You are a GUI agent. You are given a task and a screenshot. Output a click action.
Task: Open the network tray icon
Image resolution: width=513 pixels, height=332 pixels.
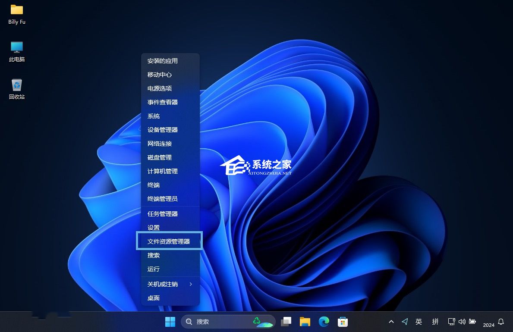(x=451, y=322)
